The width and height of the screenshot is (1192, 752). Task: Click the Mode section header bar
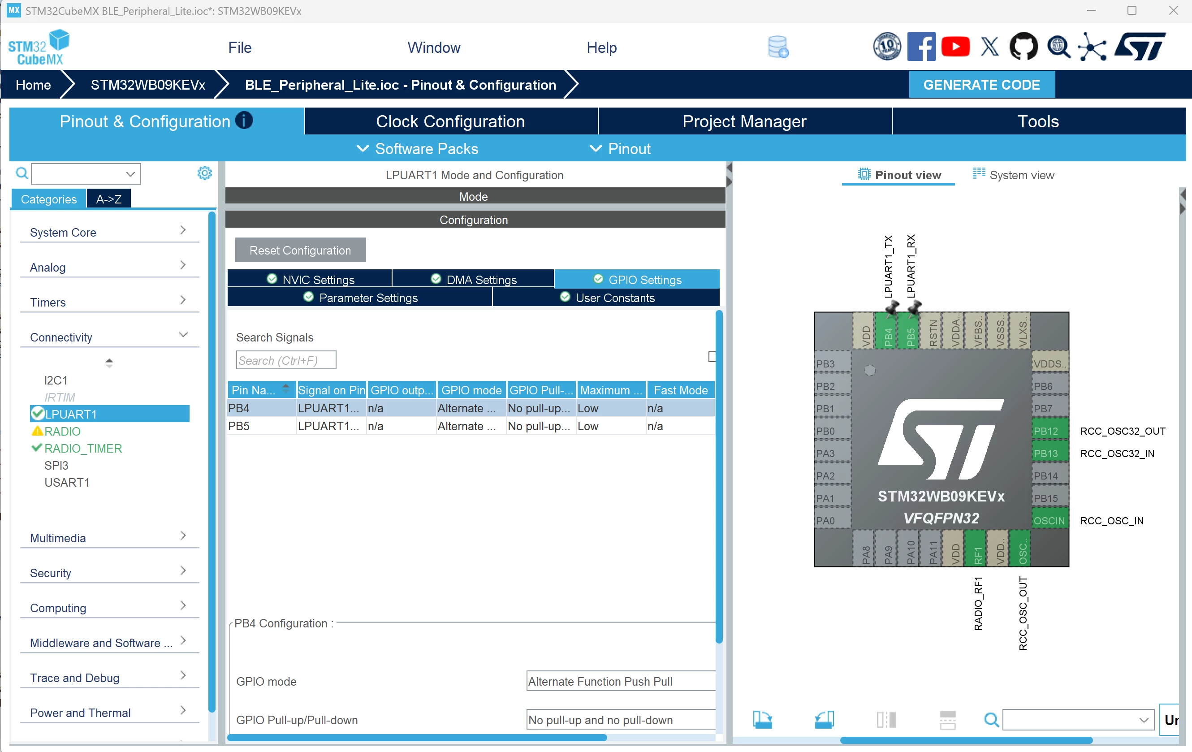[475, 196]
